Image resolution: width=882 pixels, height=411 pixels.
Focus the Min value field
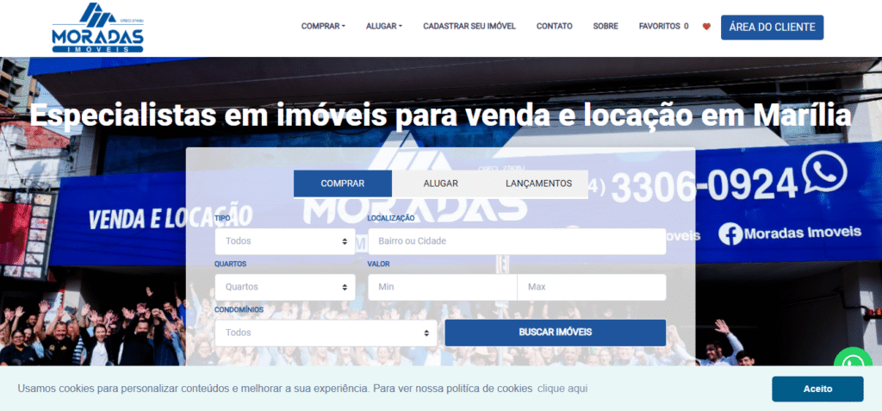pos(442,287)
